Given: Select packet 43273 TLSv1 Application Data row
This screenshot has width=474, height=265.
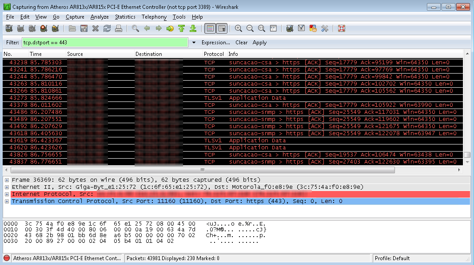Looking at the screenshot, I should tap(233, 98).
